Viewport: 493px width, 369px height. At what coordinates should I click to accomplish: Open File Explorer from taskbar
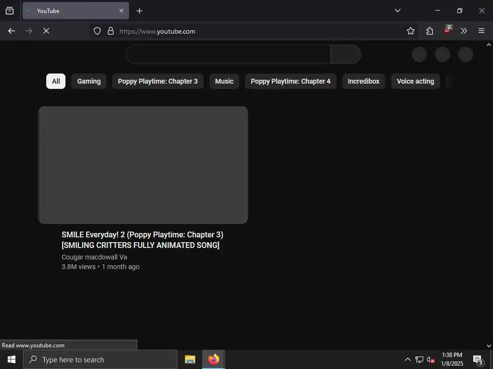click(x=190, y=359)
